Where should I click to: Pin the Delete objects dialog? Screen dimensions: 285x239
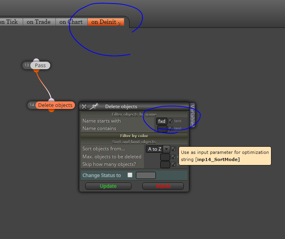click(x=94, y=107)
